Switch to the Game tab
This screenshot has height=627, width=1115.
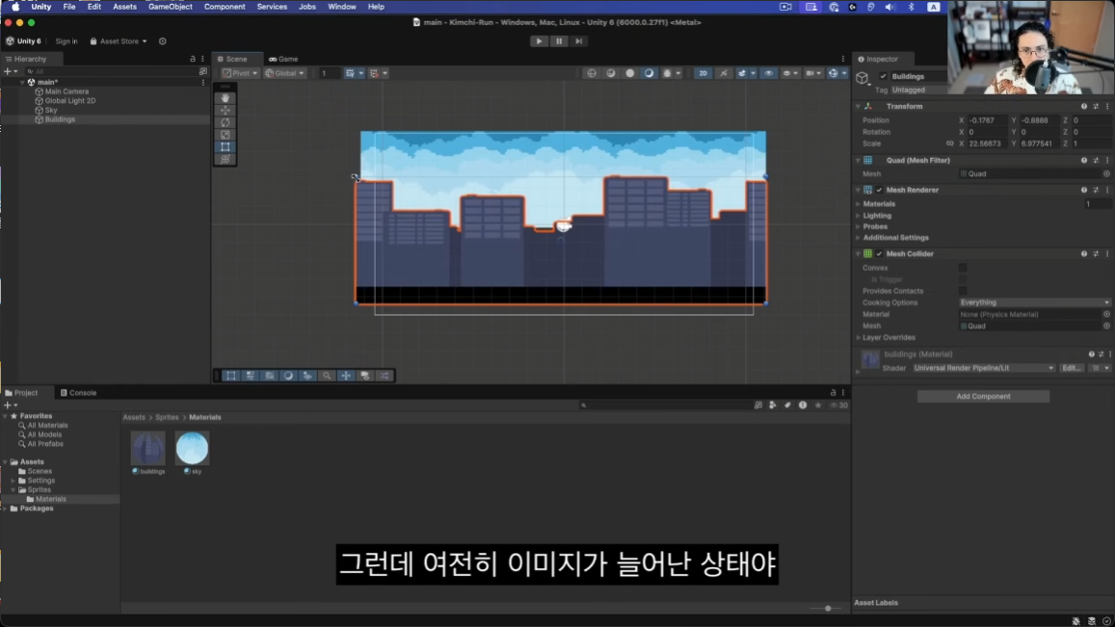tap(283, 59)
